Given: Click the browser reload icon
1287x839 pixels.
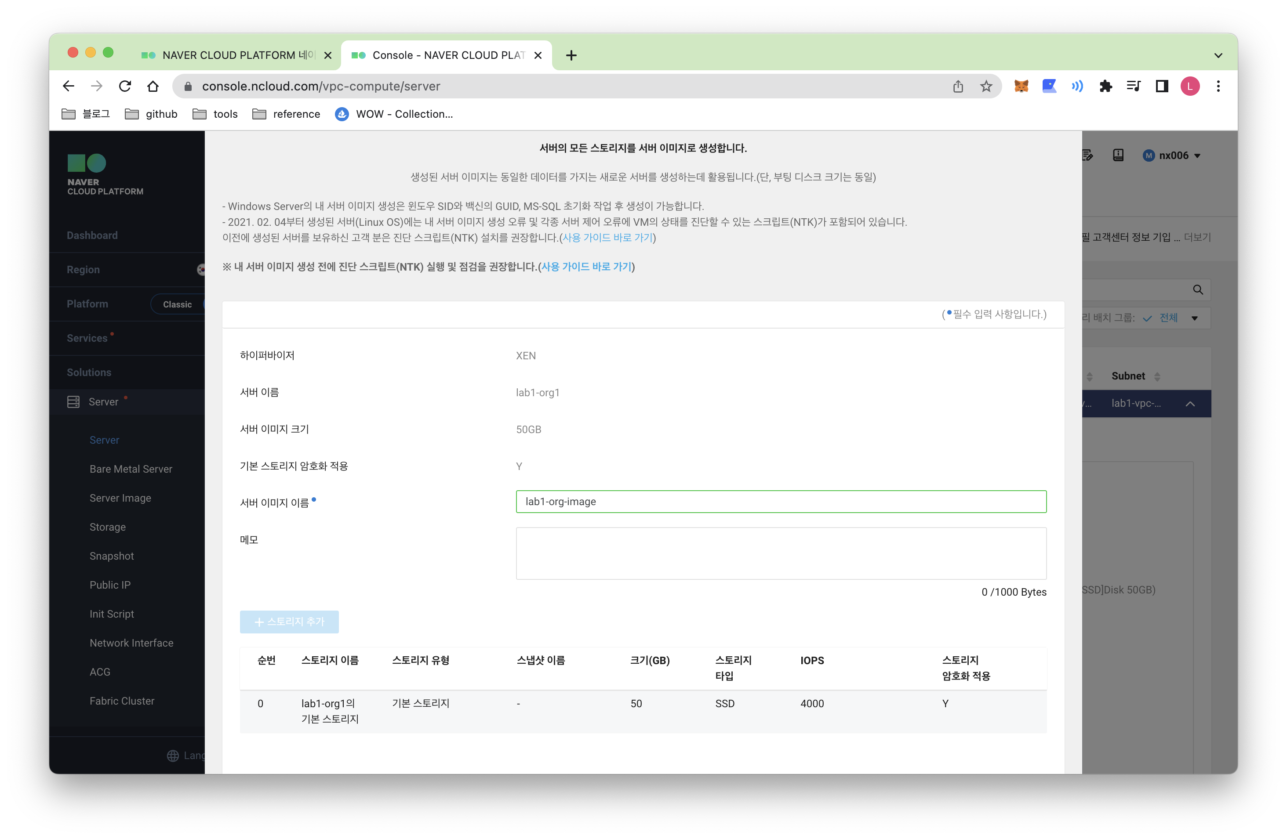Looking at the screenshot, I should [x=125, y=87].
